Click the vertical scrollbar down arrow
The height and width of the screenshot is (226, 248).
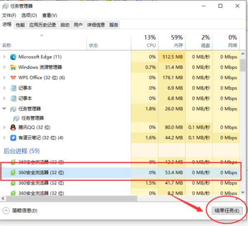243,192
